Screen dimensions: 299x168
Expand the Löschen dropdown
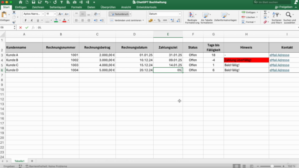257,17
